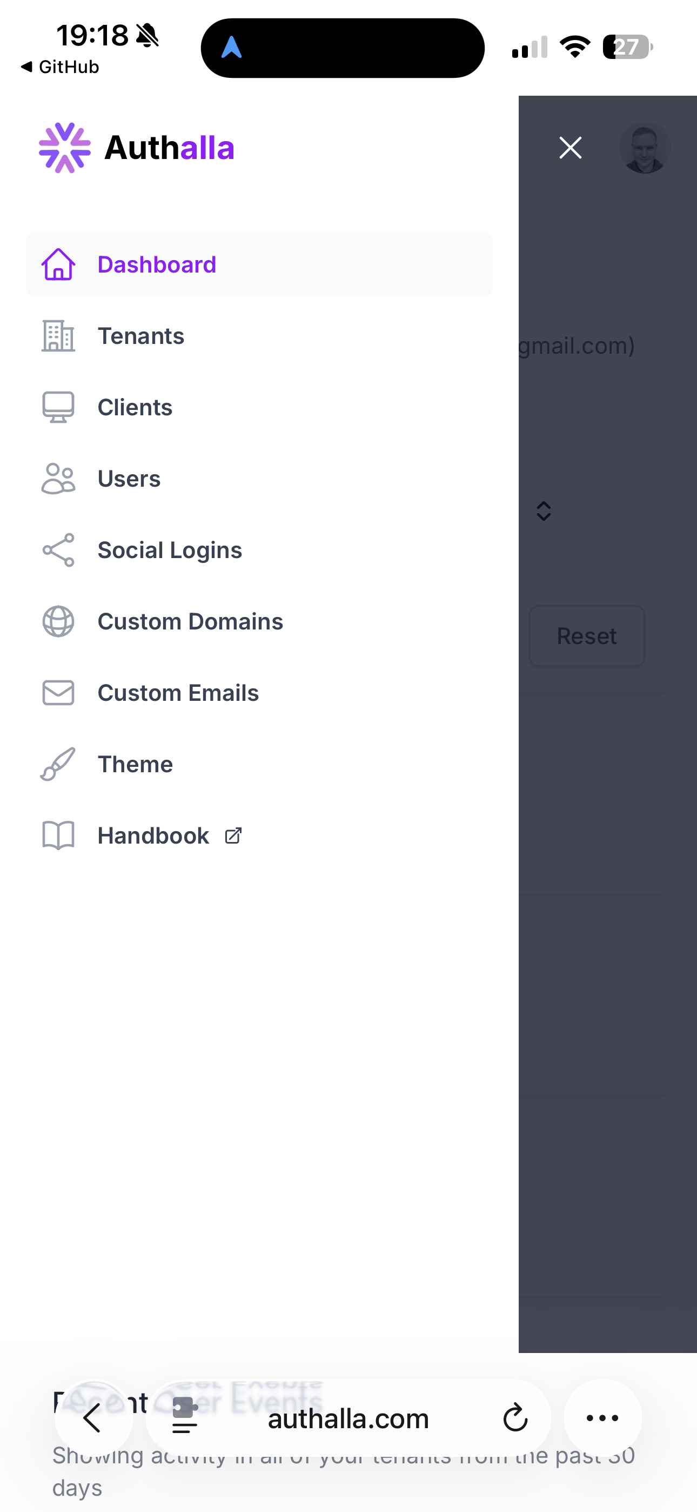Open the browser page settings menu

[184, 1418]
